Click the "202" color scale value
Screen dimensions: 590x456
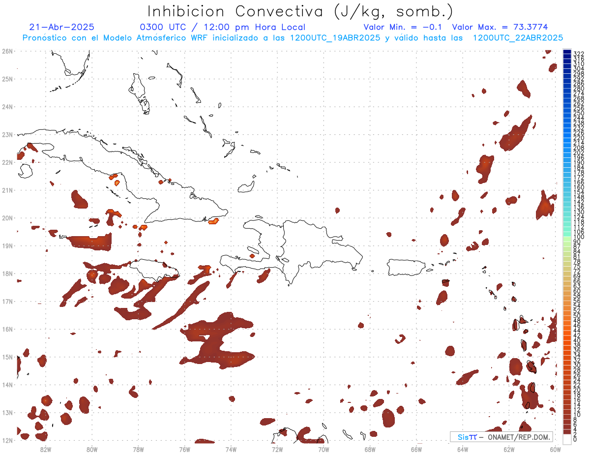coord(579,152)
